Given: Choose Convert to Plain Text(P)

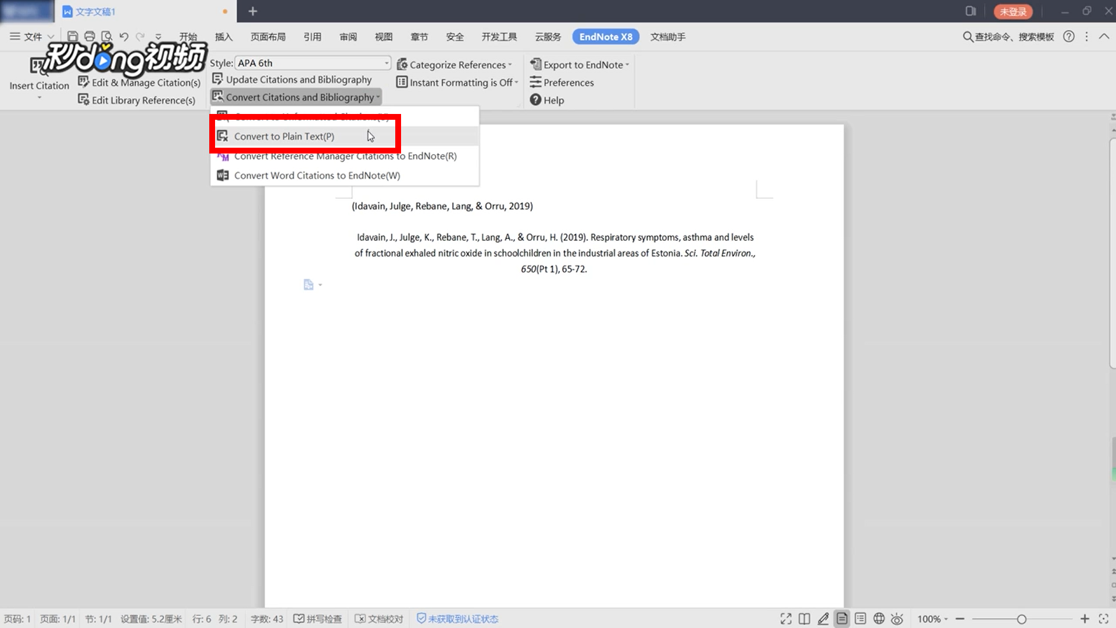Looking at the screenshot, I should click(x=284, y=135).
